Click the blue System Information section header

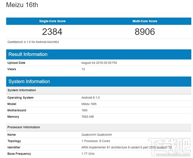click(x=29, y=81)
